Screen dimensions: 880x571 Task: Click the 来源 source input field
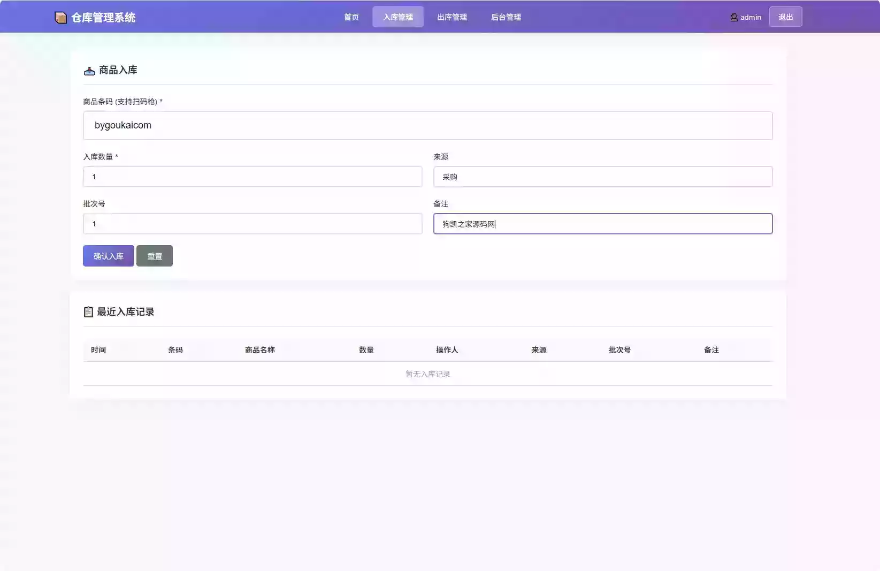click(603, 177)
